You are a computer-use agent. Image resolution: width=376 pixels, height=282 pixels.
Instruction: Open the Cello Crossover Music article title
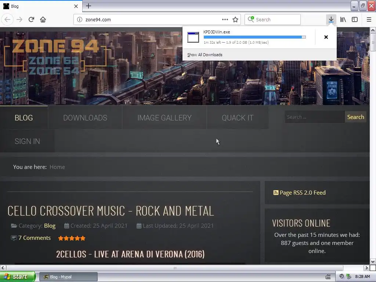click(111, 211)
